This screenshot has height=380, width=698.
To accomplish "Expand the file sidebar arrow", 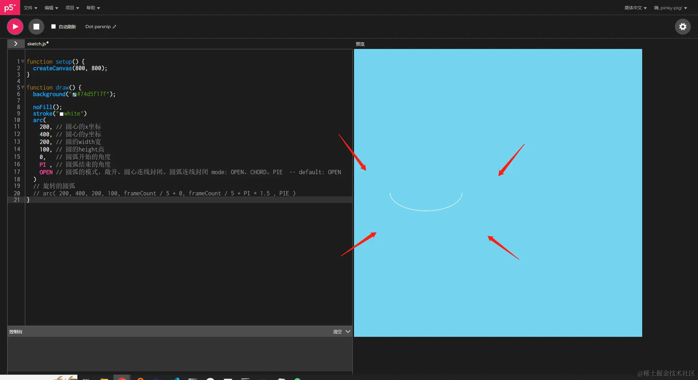I will [x=16, y=44].
